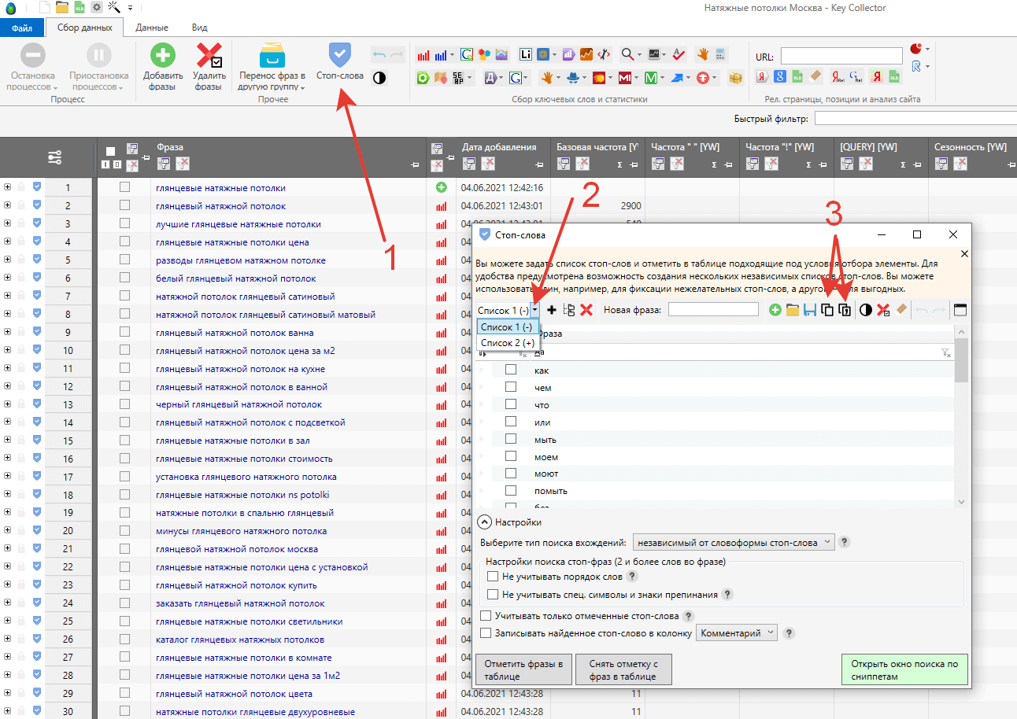The image size is (1017, 719).
Task: Collapse the Настройки section
Action: pos(486,522)
